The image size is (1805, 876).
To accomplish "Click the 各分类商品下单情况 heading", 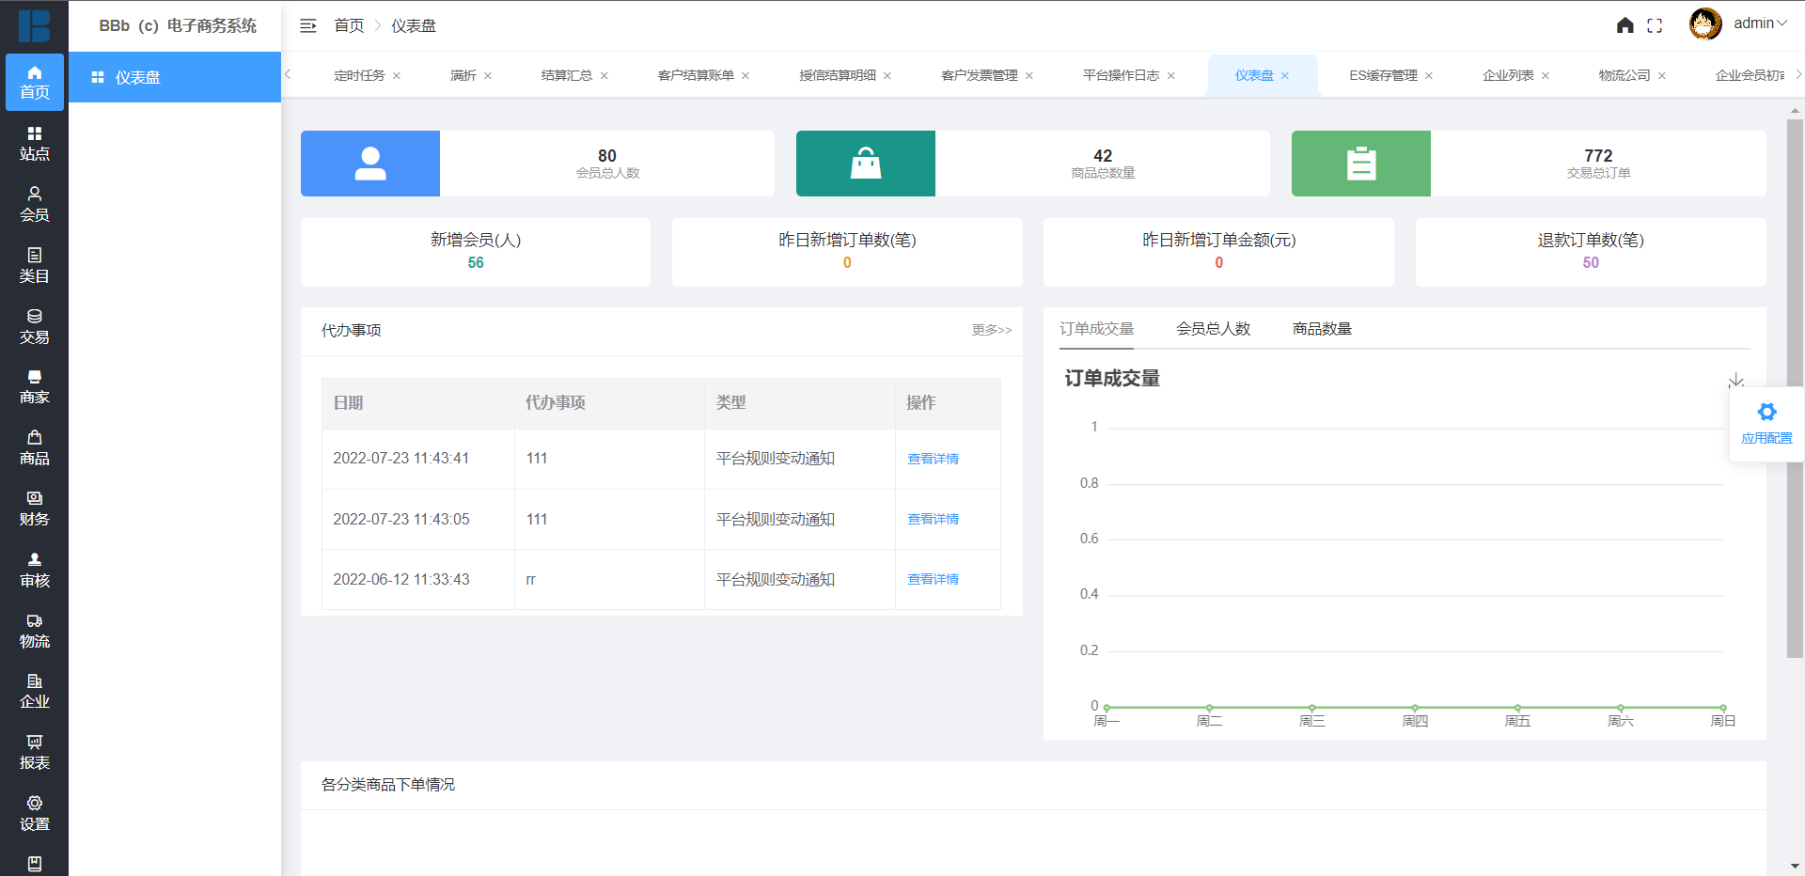I will [388, 785].
